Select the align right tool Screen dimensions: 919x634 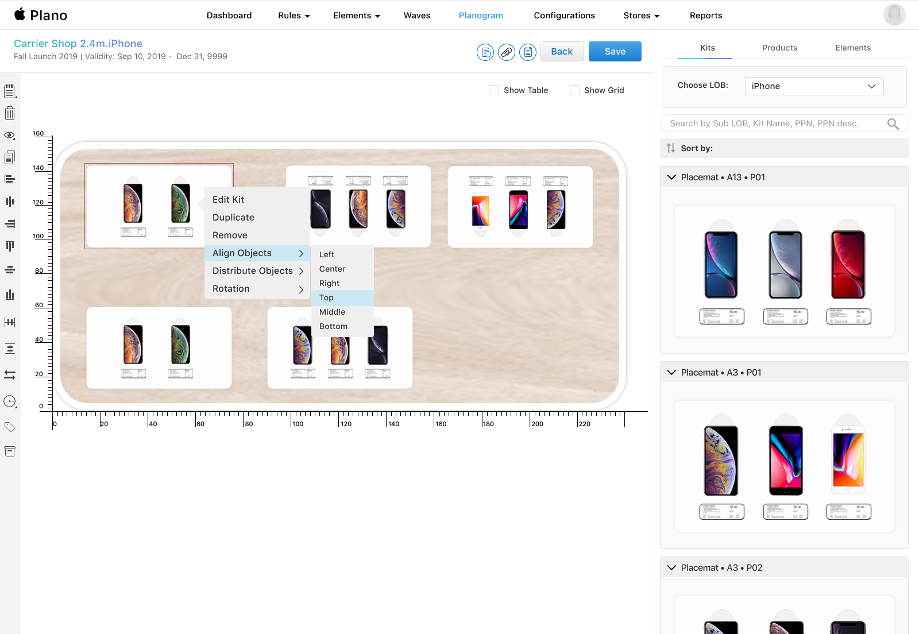pos(10,224)
